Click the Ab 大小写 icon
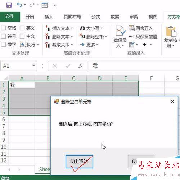Viewport: 180px width, 180px height. tap(82, 28)
